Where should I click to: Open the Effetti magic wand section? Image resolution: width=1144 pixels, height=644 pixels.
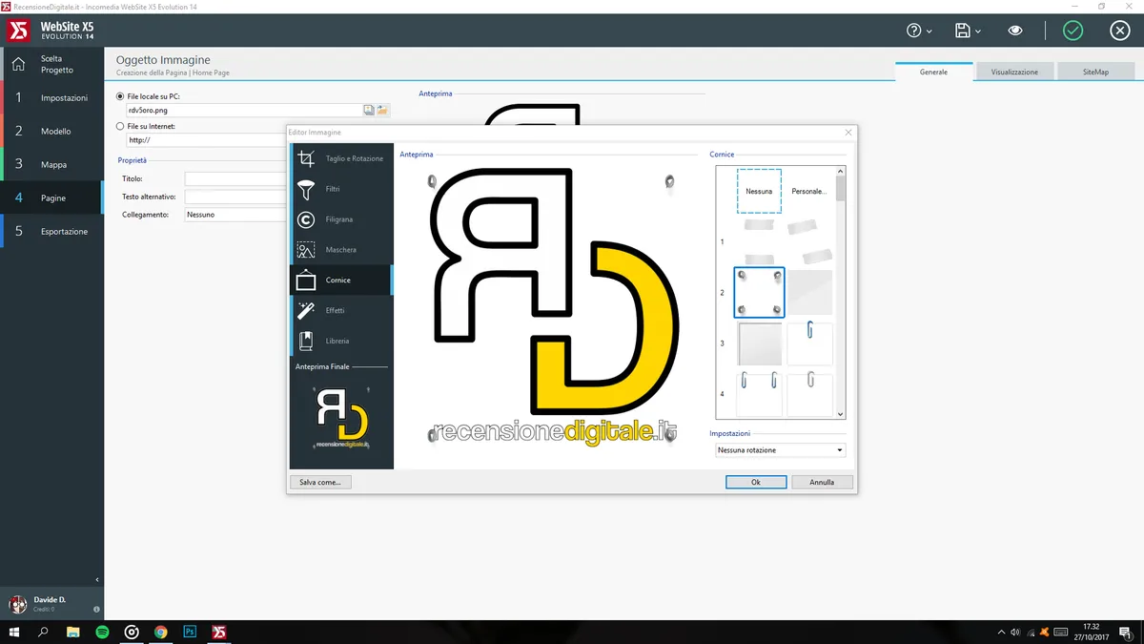[x=340, y=310]
